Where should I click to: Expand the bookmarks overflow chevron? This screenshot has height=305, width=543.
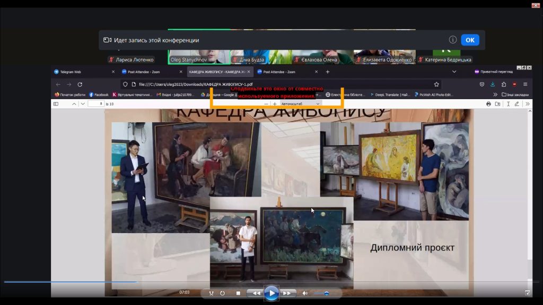pos(495,95)
